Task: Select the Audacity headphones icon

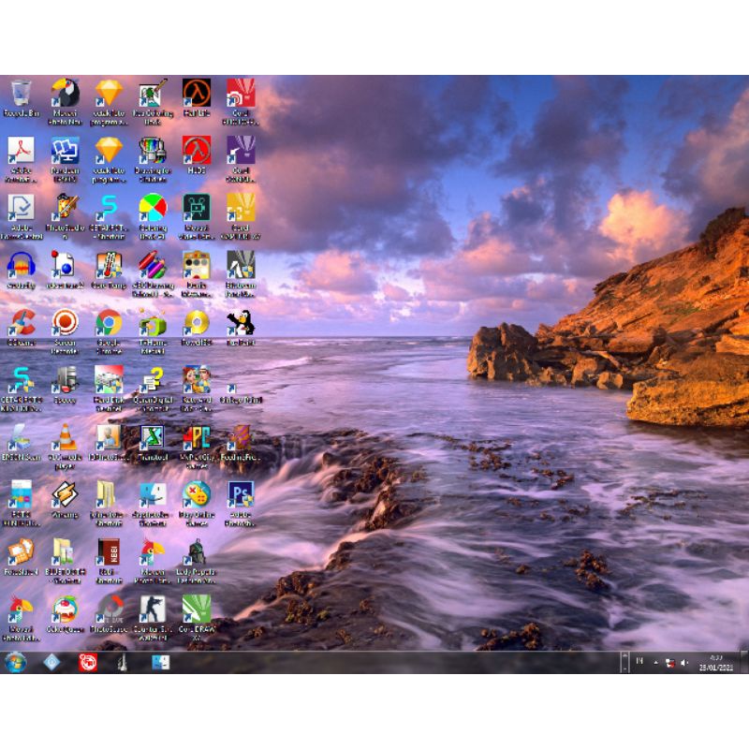Action: 21,266
